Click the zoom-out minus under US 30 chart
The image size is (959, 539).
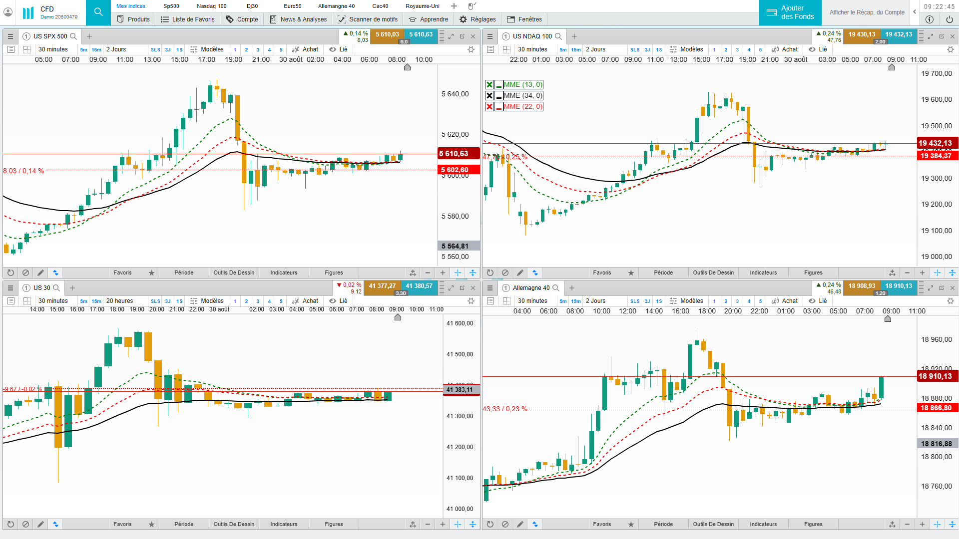[x=428, y=525]
